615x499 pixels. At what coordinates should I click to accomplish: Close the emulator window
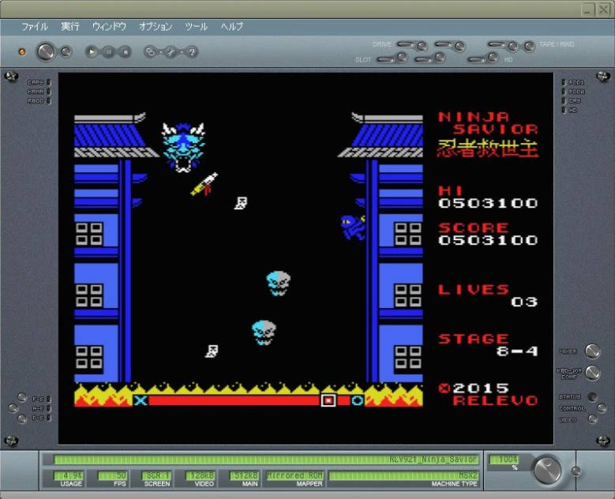click(602, 9)
